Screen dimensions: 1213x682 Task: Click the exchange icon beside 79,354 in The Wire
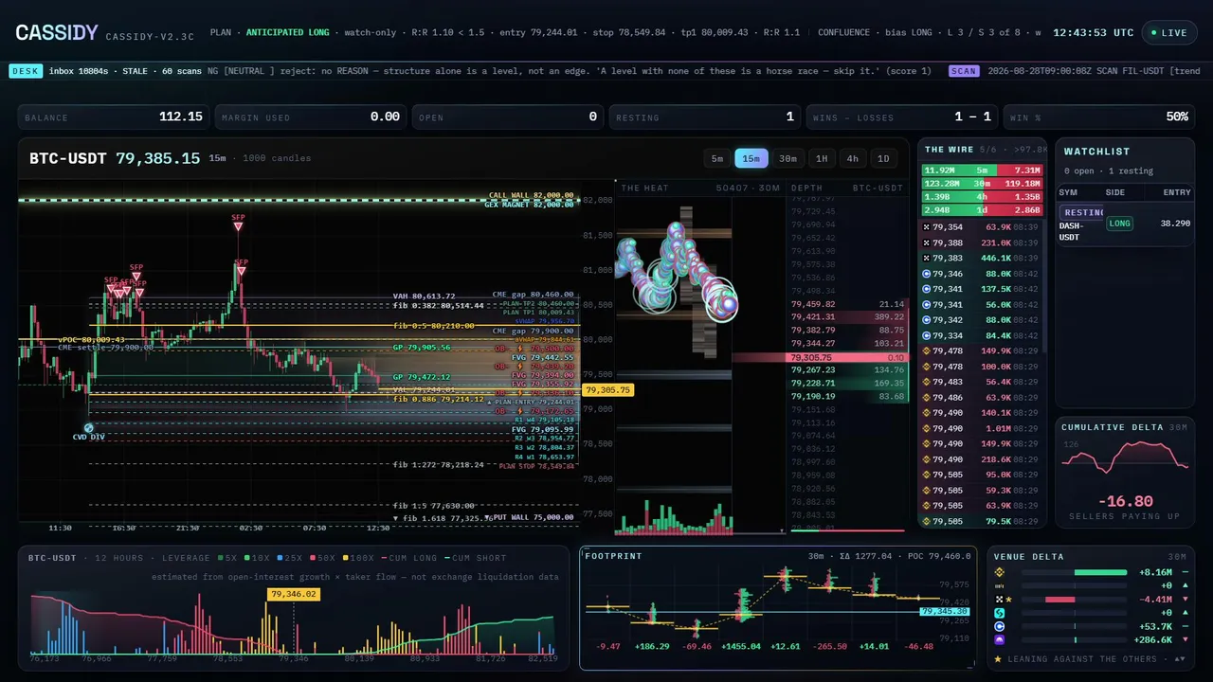coord(926,227)
